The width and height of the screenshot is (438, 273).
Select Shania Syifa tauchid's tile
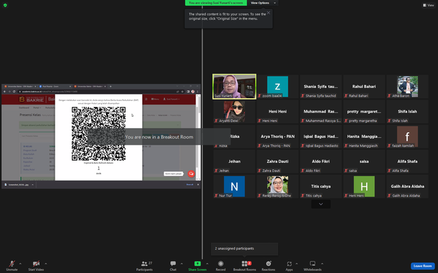click(321, 87)
